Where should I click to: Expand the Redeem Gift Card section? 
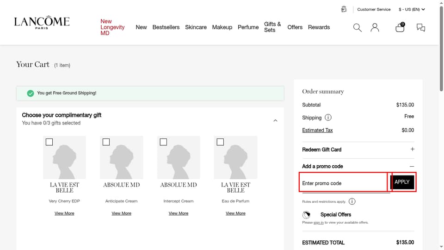[x=412, y=149]
